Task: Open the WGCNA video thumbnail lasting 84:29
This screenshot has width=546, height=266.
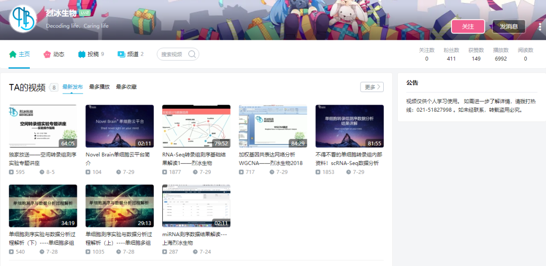Action: (273, 126)
